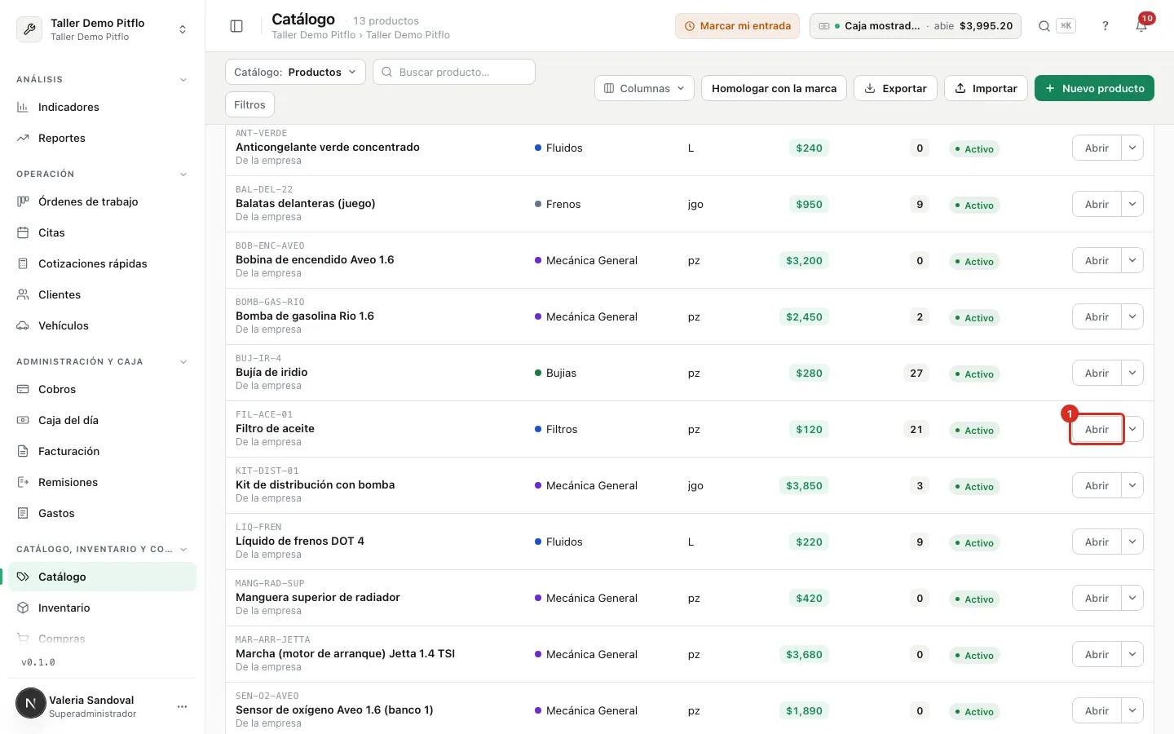Open Gastos page
1174x734 pixels.
coord(102,513)
